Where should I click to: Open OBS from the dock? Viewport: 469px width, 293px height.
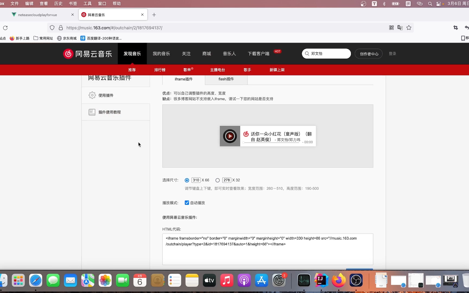356,280
